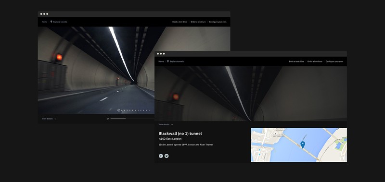Seek on the video progress bar, back window

click(x=132, y=119)
